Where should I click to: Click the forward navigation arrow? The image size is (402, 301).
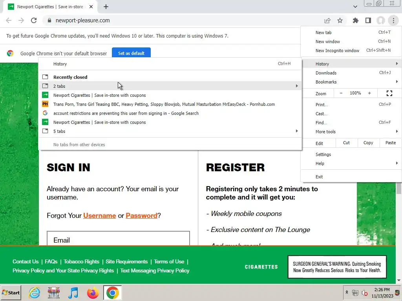click(21, 20)
